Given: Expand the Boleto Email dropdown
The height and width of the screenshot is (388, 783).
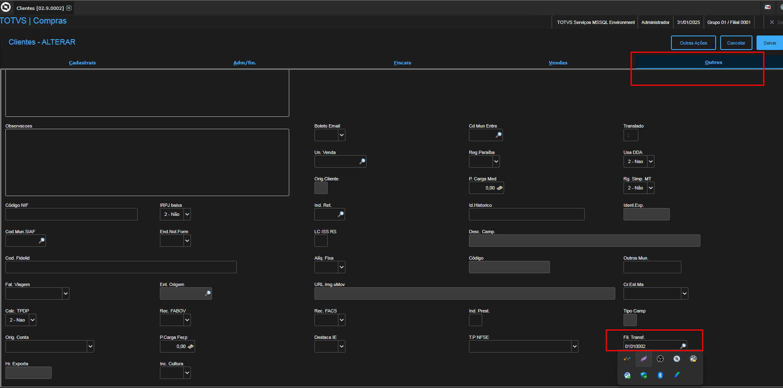Looking at the screenshot, I should pyautogui.click(x=342, y=135).
